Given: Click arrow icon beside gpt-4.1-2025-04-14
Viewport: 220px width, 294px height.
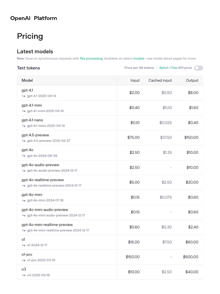Looking at the screenshot, I should pyautogui.click(x=24, y=96).
